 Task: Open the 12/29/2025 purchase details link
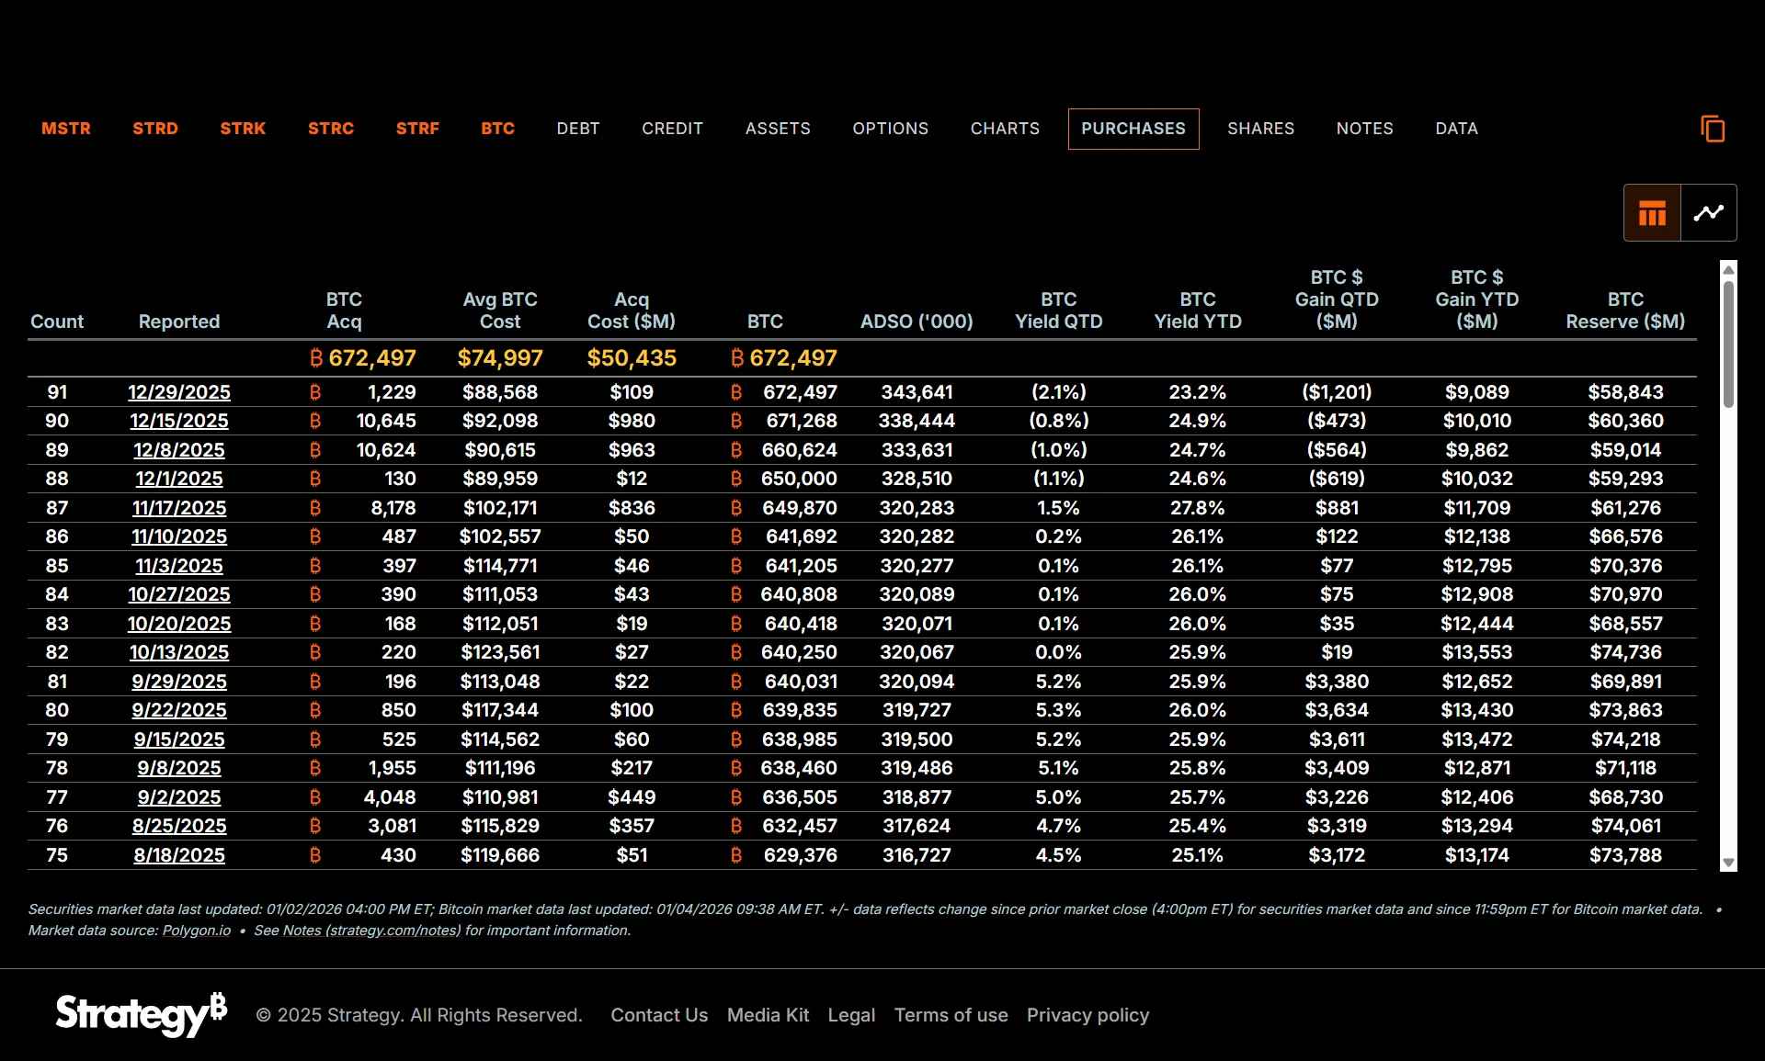tap(179, 391)
